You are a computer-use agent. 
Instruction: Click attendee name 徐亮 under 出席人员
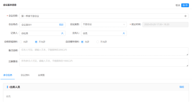pyautogui.click(x=8, y=97)
